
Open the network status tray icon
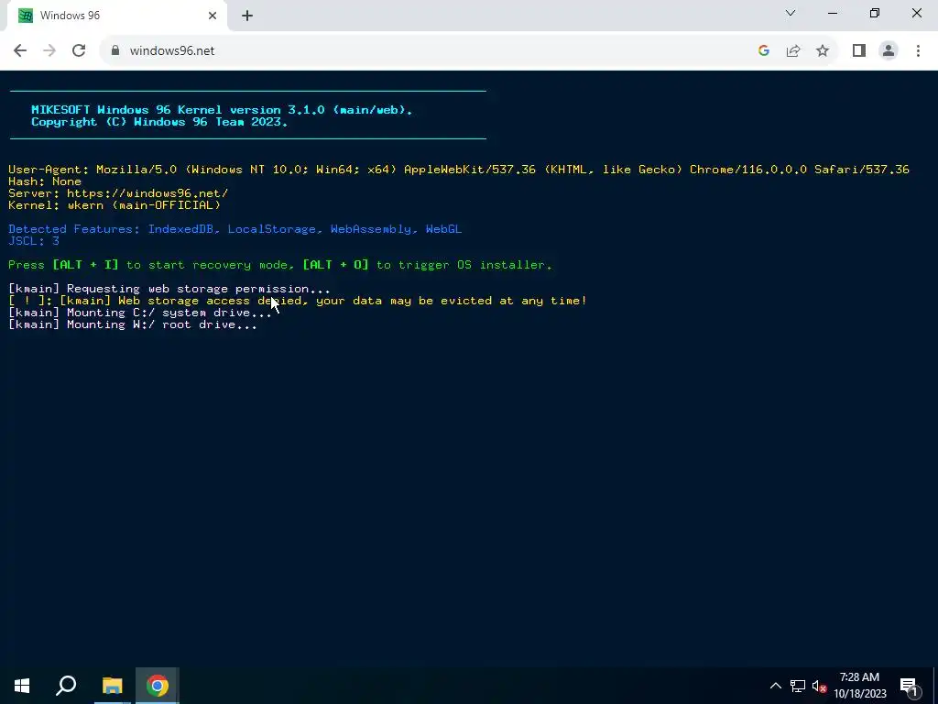coord(798,686)
